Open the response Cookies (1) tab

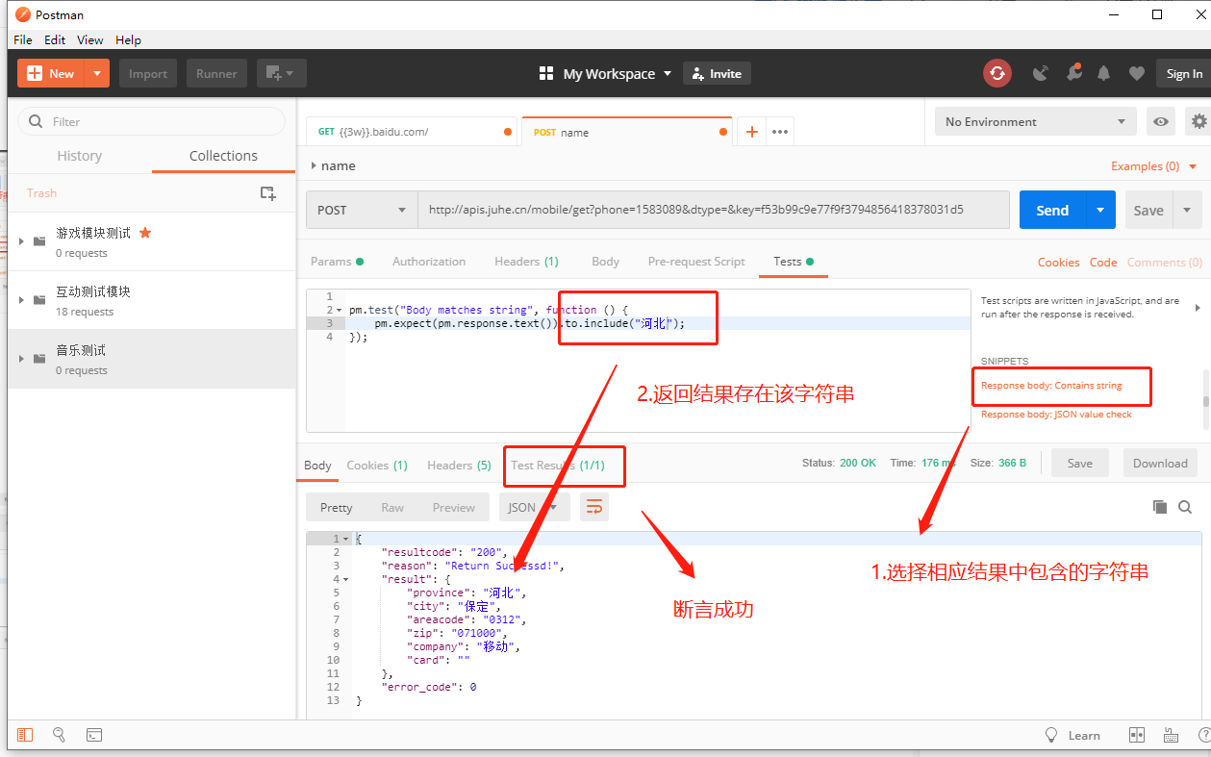click(x=377, y=465)
